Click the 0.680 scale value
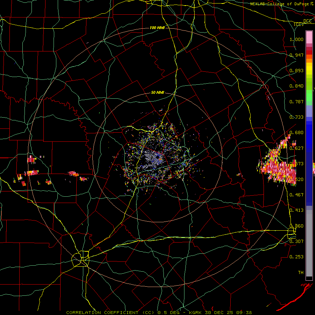The width and height of the screenshot is (315, 315). [296, 133]
